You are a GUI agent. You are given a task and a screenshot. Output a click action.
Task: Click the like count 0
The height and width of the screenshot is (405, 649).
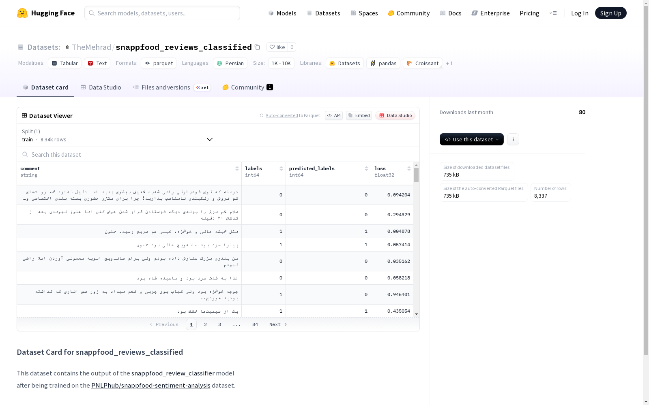point(292,47)
